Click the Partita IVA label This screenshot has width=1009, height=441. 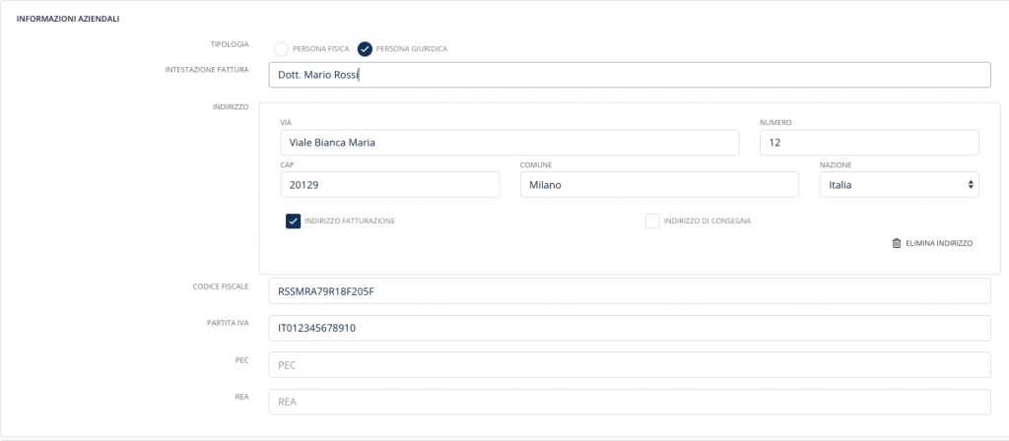228,323
